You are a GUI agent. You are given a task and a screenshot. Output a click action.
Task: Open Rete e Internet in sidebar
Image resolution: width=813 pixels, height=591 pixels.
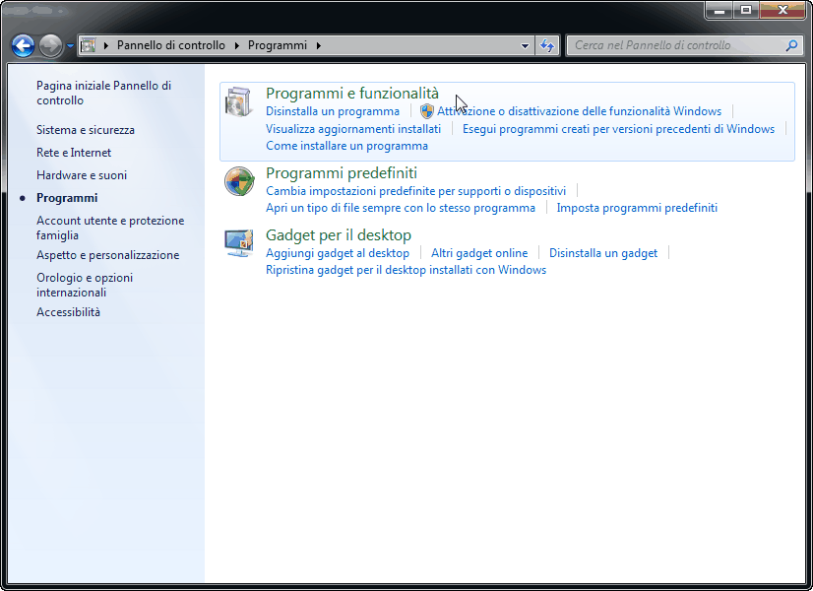74,153
